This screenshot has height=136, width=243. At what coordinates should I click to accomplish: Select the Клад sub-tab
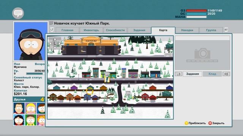point(212,74)
